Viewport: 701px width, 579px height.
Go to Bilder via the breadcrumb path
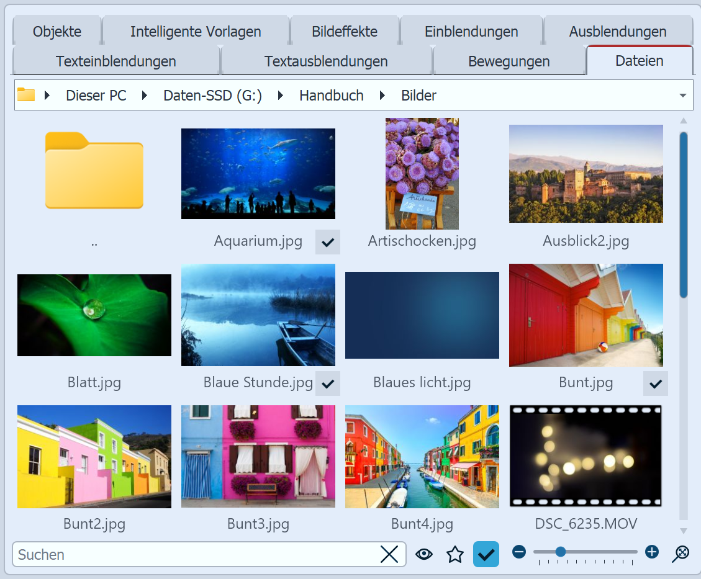click(418, 96)
